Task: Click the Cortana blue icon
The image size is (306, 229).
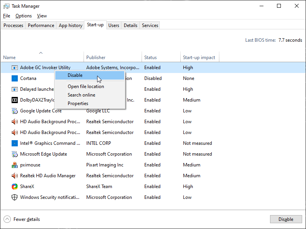Action: pyautogui.click(x=15, y=78)
